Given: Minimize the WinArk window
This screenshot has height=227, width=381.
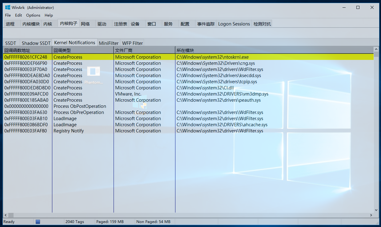Looking at the screenshot, I should (344, 7).
